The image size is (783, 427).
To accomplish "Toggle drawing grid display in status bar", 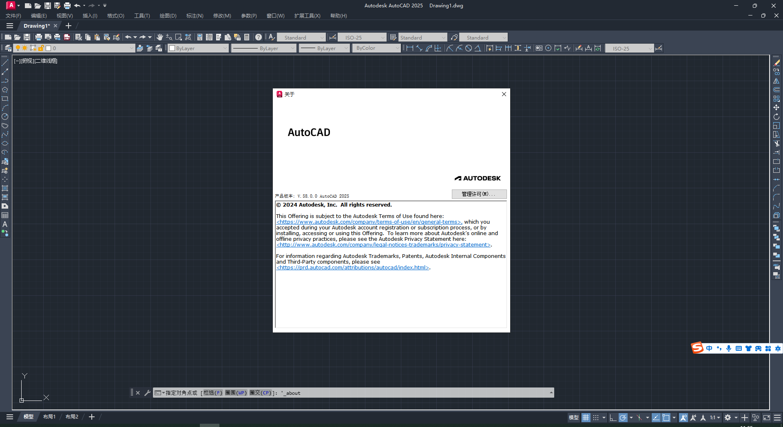I will pyautogui.click(x=586, y=418).
